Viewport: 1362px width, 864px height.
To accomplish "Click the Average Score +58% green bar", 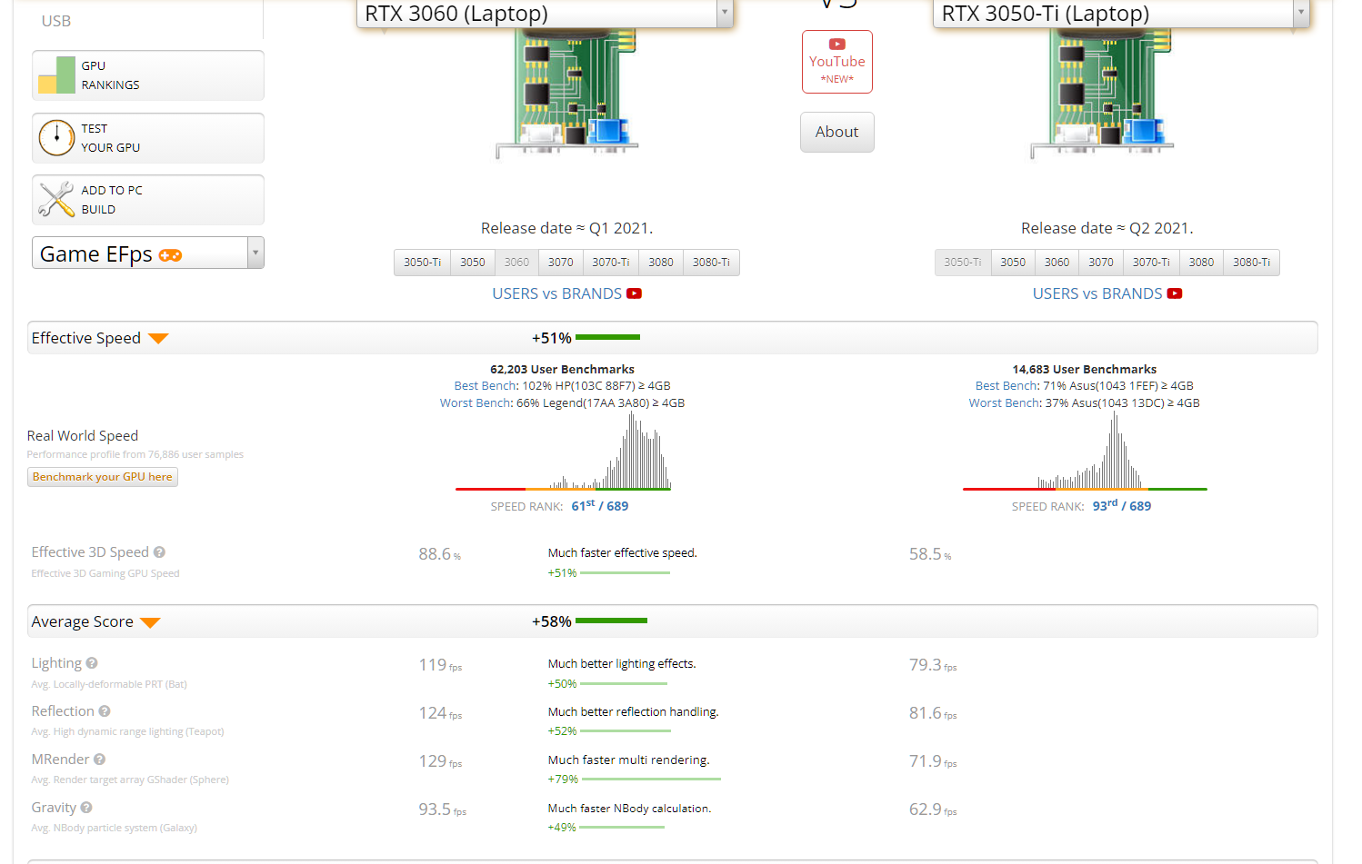I will point(612,621).
